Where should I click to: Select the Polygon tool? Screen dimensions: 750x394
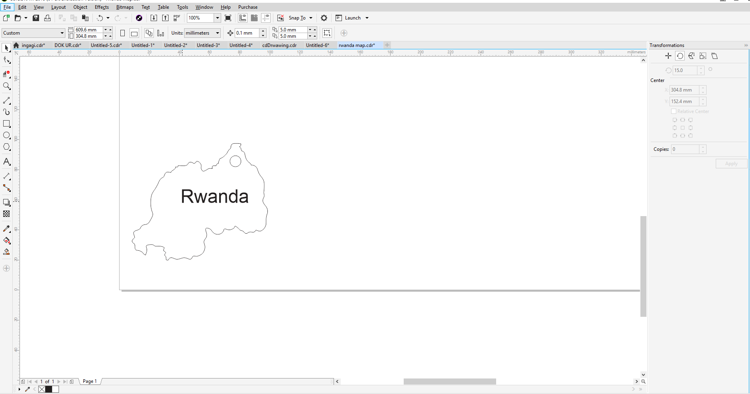click(x=6, y=147)
